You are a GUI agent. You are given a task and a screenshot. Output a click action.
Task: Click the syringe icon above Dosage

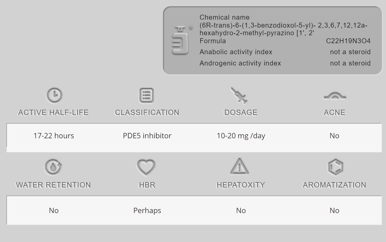click(240, 95)
